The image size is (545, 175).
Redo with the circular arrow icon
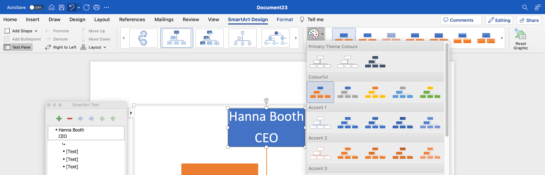click(86, 7)
